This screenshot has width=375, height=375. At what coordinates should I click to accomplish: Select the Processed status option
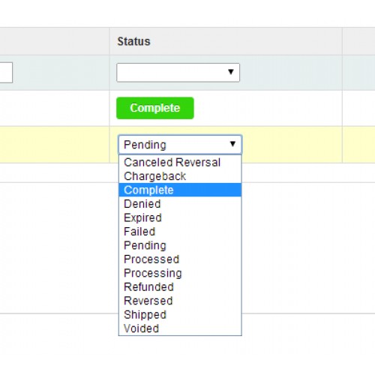180,259
